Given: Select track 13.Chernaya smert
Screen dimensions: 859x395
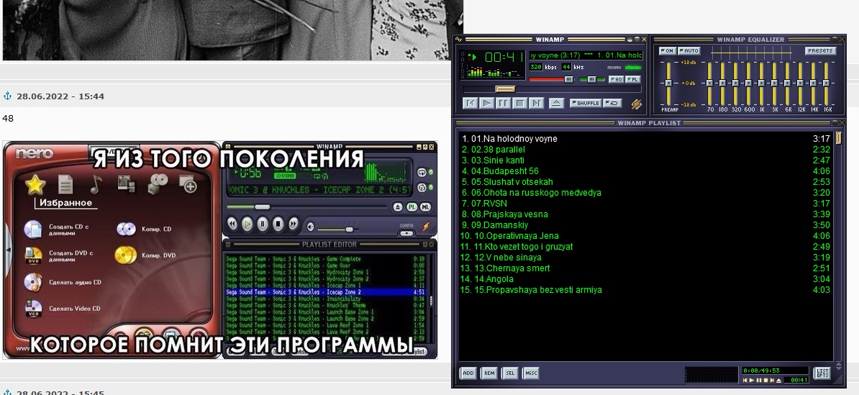Looking at the screenshot, I should 646,268.
